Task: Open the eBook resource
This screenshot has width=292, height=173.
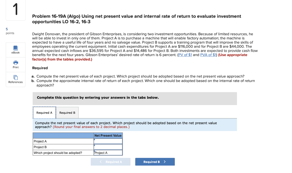Action: tap(15, 49)
